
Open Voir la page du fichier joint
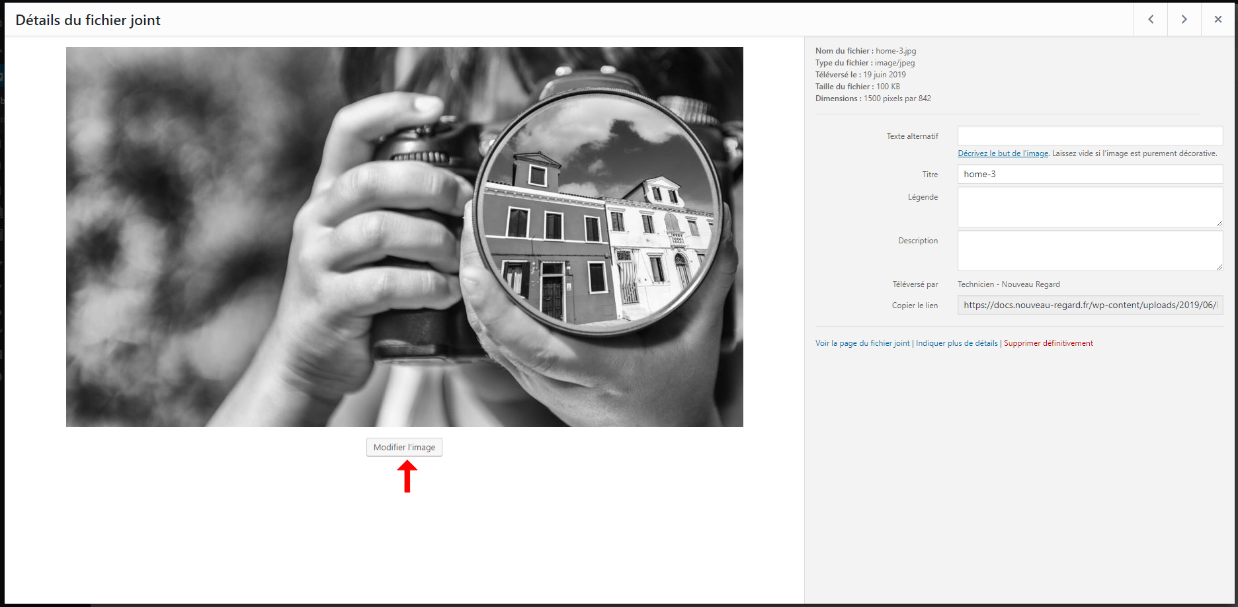[x=862, y=343]
